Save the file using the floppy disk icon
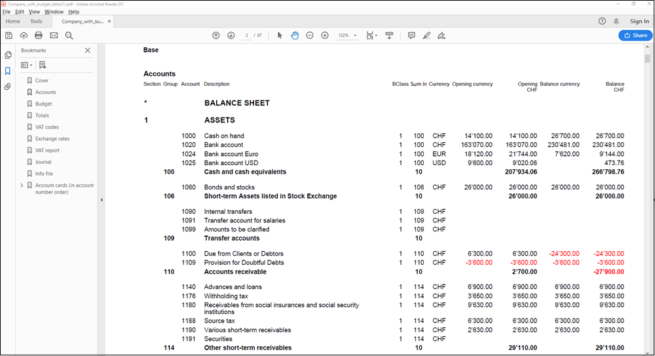 [9, 35]
